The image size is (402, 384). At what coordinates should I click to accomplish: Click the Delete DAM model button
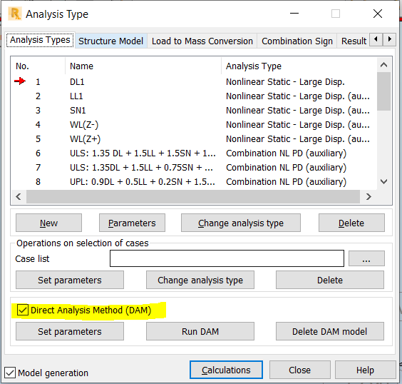(330, 331)
